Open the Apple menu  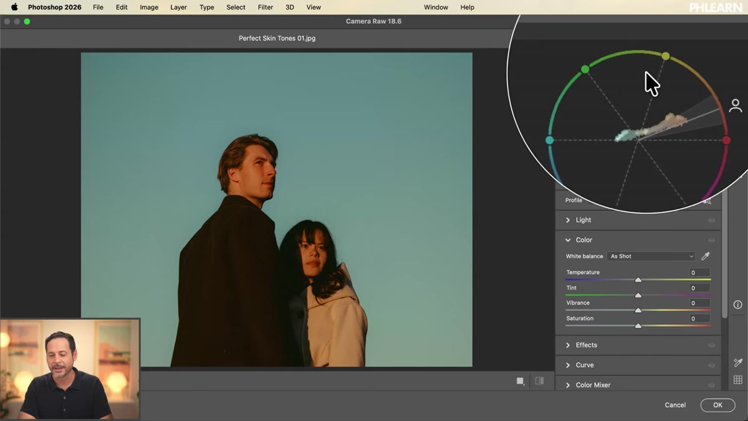click(x=14, y=7)
